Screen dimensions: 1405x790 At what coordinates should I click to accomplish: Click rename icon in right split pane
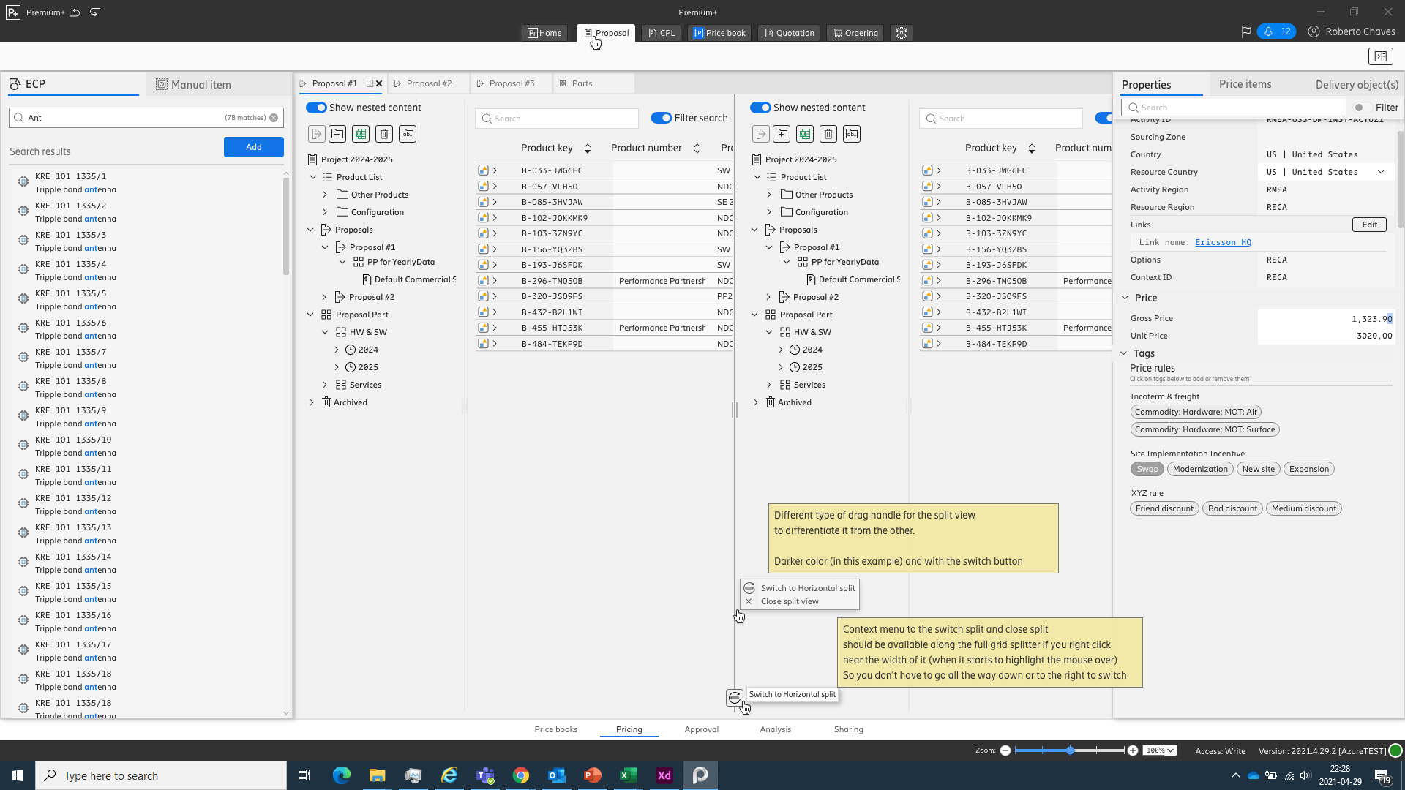852,134
